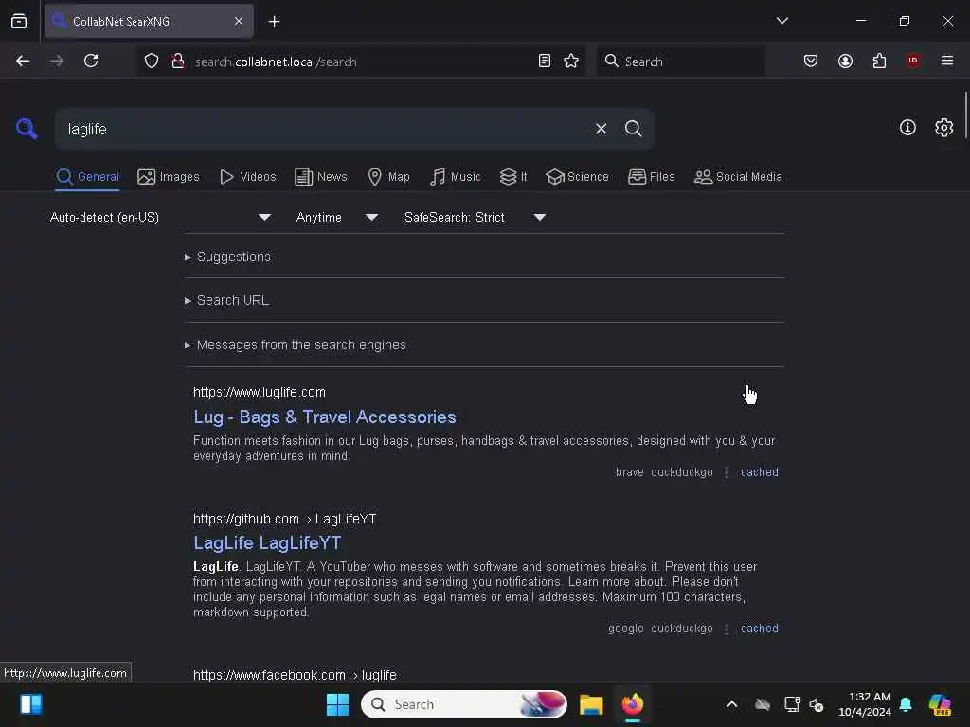Open uBlock Origin extension icon

pyautogui.click(x=913, y=61)
